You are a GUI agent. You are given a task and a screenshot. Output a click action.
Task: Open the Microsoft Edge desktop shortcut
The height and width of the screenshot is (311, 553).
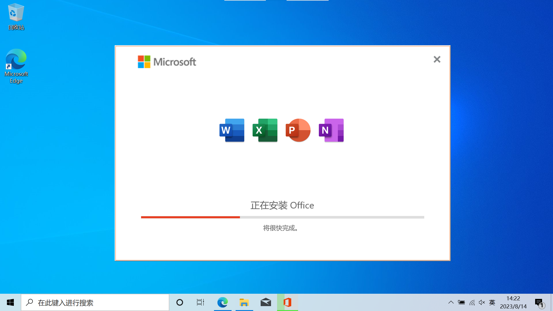16,66
